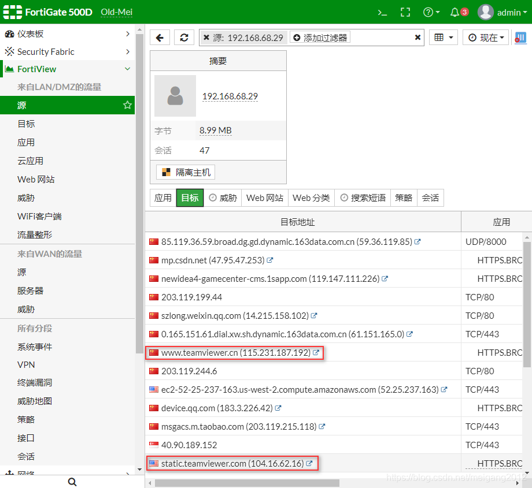Switch to the Web 网站 tab

click(x=265, y=198)
